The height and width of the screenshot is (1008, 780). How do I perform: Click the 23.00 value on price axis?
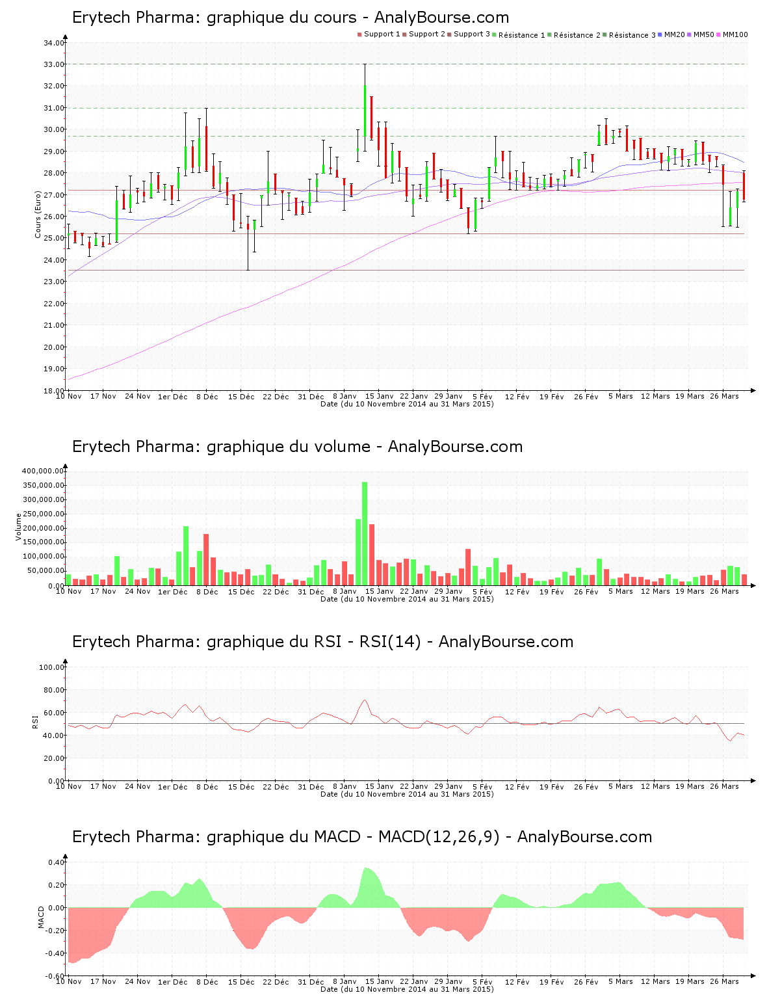pos(53,282)
